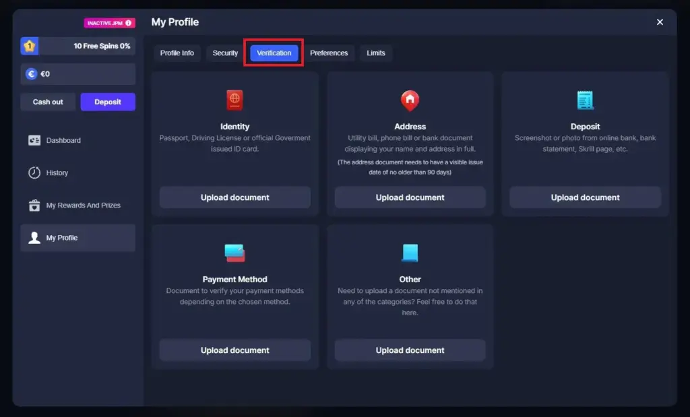This screenshot has height=417, width=690.
Task: Click the Cash out button
Action: click(48, 102)
